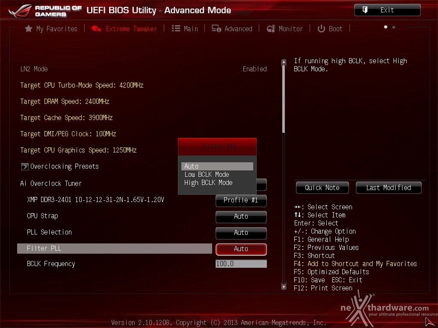Select the BCLK Frequency label
Image resolution: width=438 pixels, height=328 pixels.
pos(51,264)
